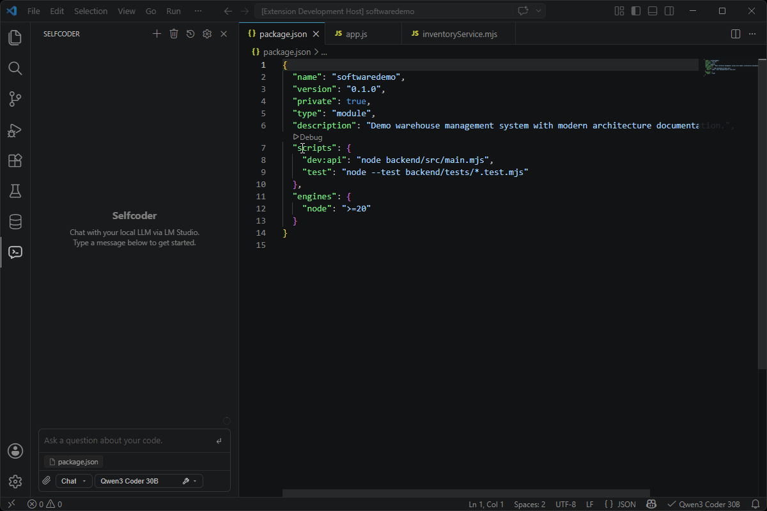Focus the Ask a question input
The width and height of the screenshot is (767, 511).
(127, 441)
